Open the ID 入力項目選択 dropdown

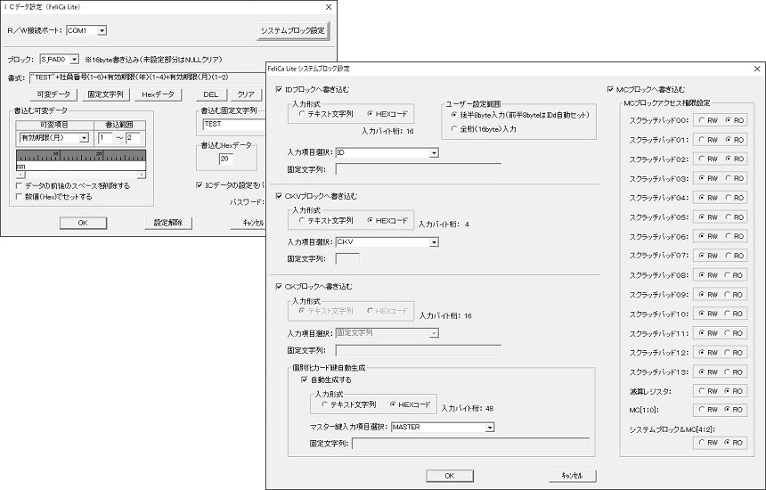434,153
